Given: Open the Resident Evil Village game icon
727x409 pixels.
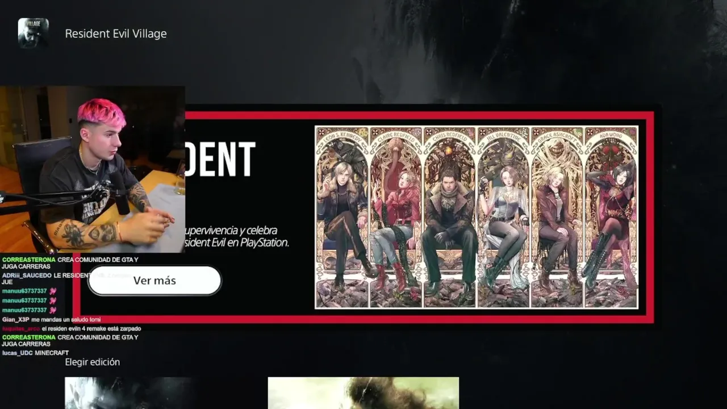Looking at the screenshot, I should 33,33.
